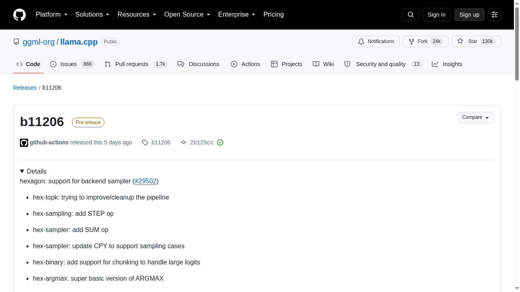
Task: Click the repository book icon
Action: click(16, 42)
